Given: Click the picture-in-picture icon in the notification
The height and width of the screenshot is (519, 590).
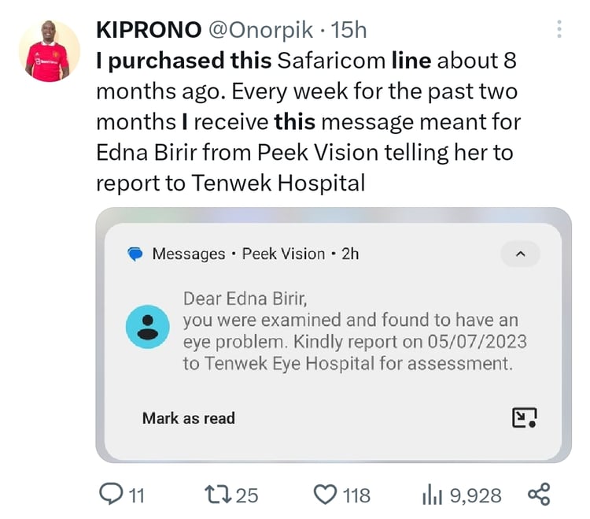Looking at the screenshot, I should click(524, 417).
